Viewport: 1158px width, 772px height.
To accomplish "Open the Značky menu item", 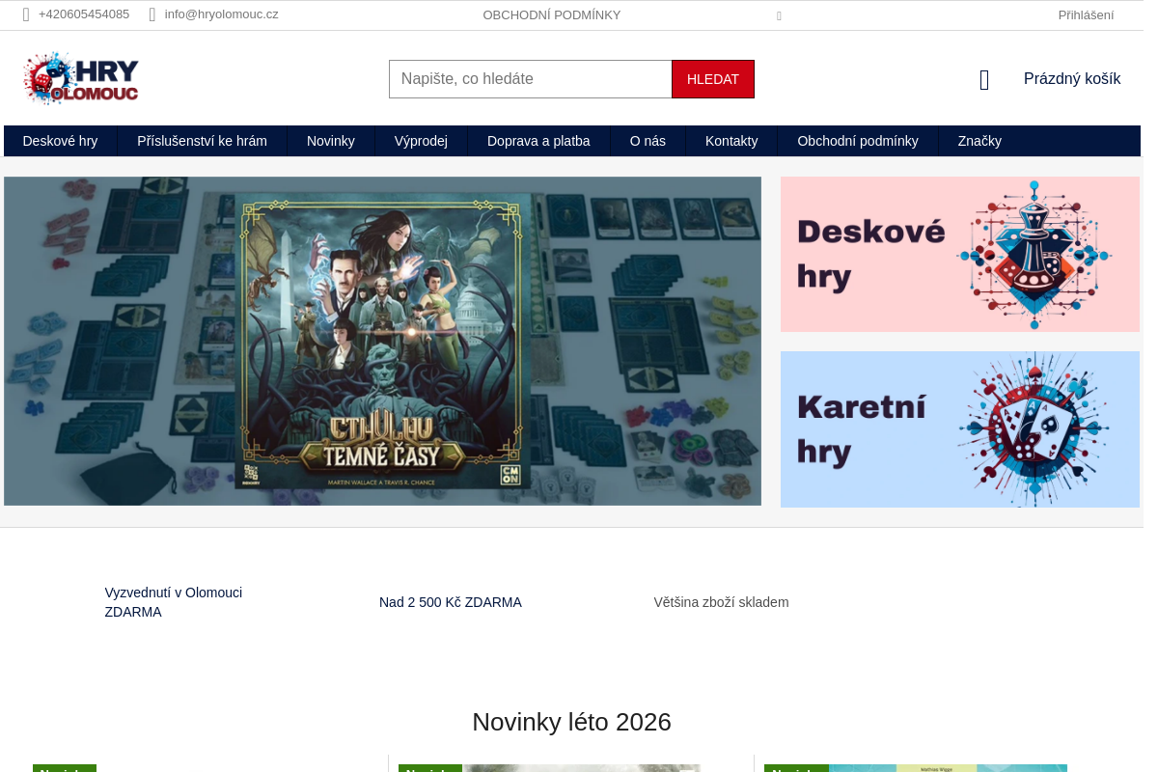I will tap(979, 141).
